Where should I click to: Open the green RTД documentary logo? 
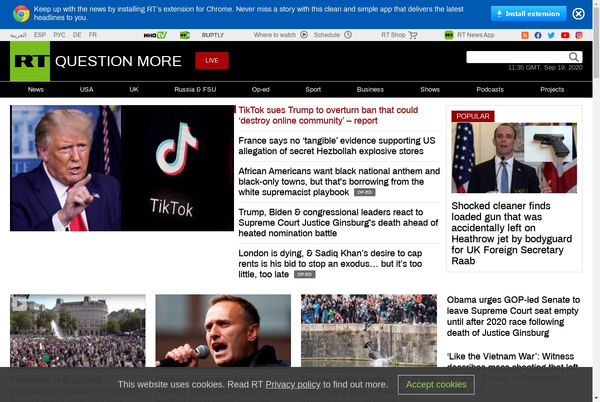[x=185, y=35]
